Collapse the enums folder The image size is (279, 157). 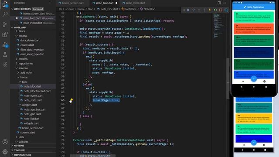(23, 36)
